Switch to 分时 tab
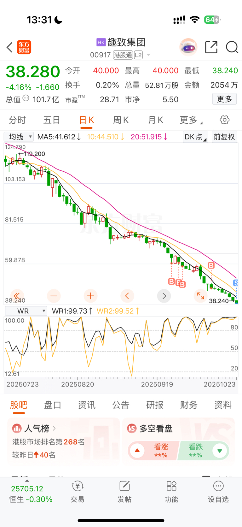The height and width of the screenshot is (527, 242). (x=17, y=120)
